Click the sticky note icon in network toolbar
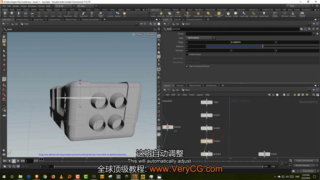320x180 pixels. (299, 95)
